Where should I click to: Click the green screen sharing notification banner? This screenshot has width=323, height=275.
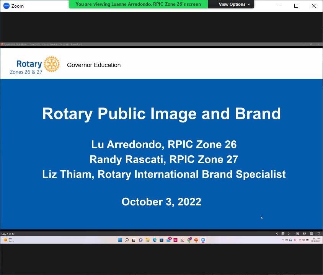coord(138,4)
